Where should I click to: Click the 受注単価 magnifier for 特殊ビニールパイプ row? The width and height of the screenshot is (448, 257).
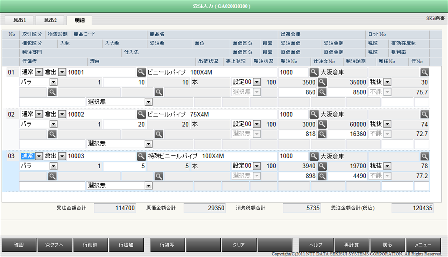[322, 166]
